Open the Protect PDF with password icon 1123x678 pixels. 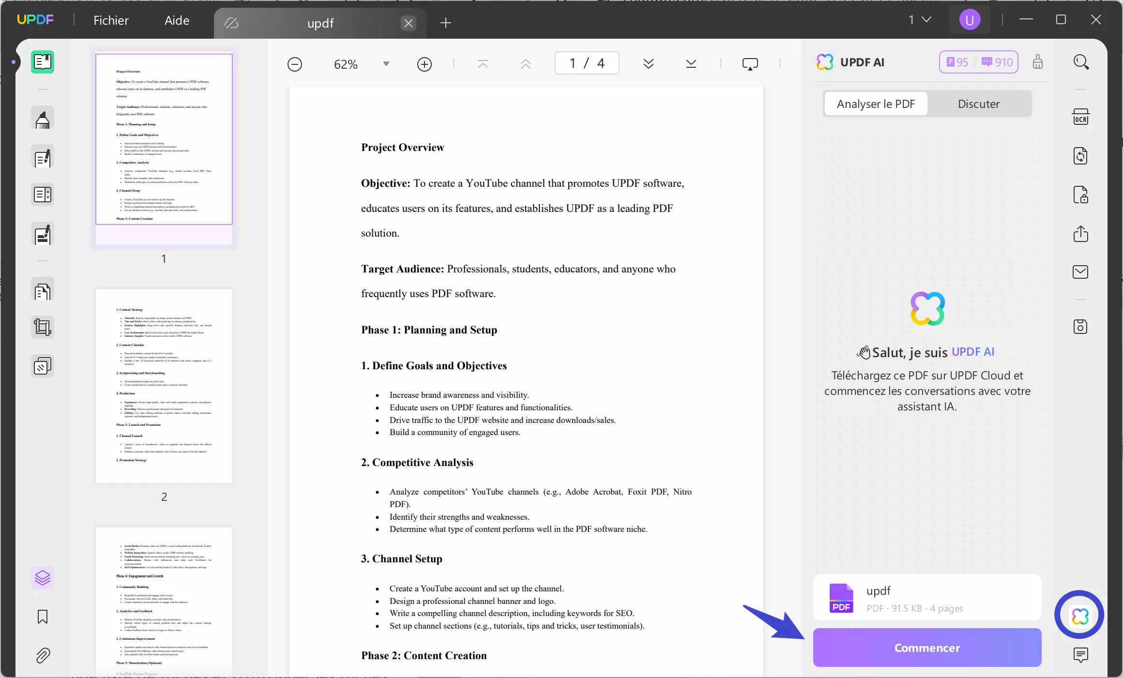click(x=1080, y=195)
